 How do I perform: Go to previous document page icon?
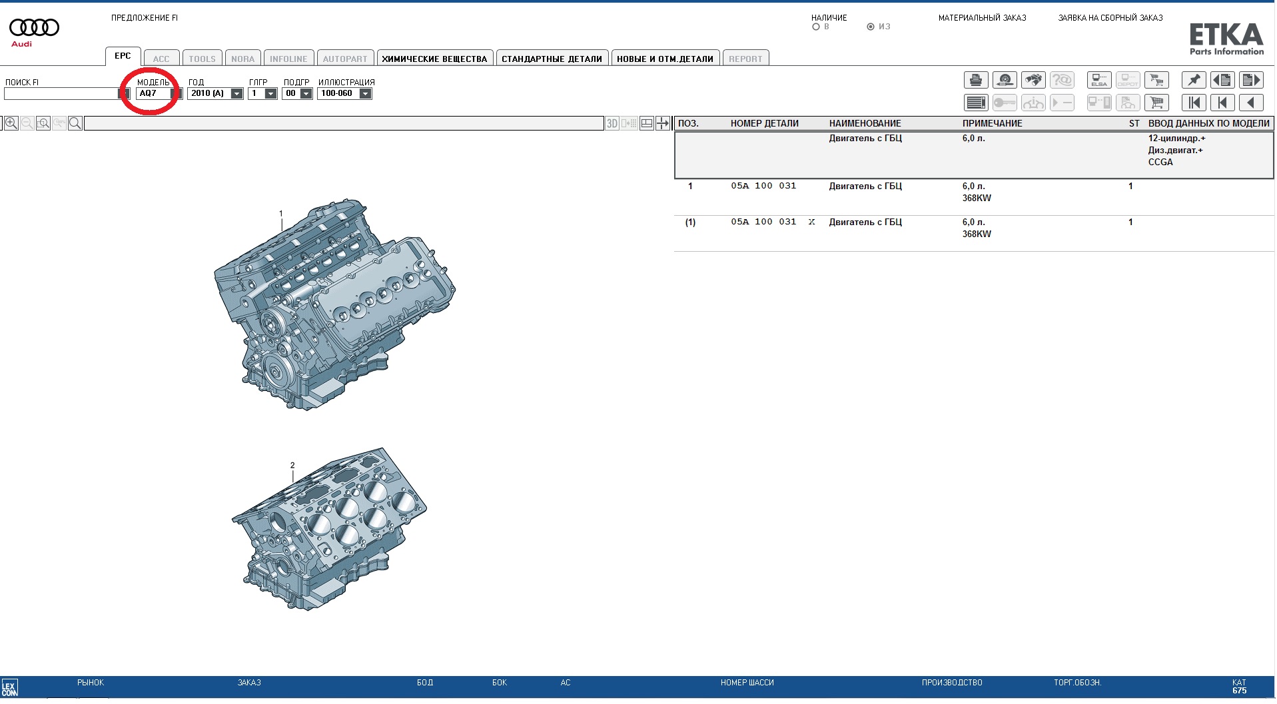coord(1222,81)
